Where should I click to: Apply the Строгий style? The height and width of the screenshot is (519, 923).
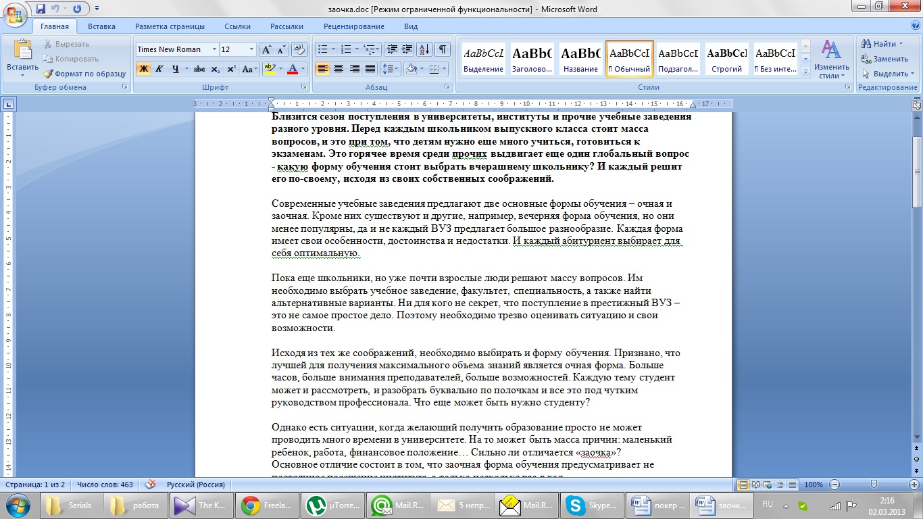tap(726, 59)
